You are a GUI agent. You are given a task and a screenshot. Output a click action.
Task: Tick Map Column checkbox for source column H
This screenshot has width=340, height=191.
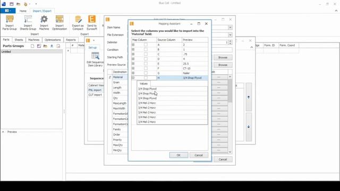pyautogui.click(x=146, y=78)
